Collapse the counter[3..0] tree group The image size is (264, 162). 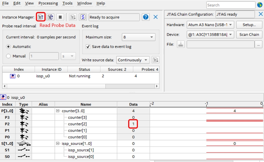tap(58, 111)
